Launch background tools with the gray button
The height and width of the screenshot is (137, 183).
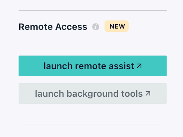tap(93, 93)
